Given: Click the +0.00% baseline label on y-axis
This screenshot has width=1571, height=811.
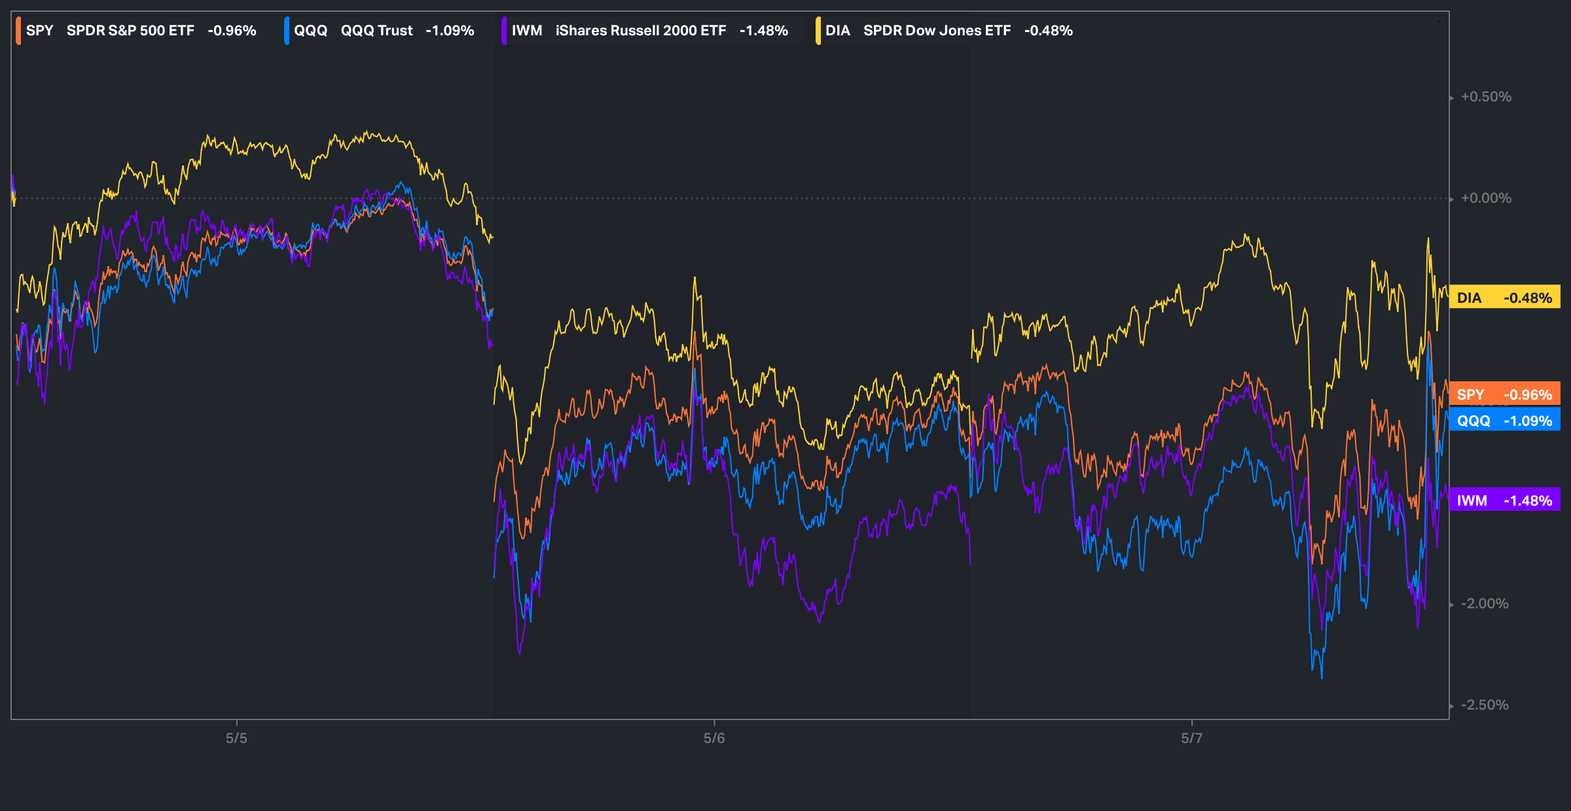Looking at the screenshot, I should (1486, 198).
